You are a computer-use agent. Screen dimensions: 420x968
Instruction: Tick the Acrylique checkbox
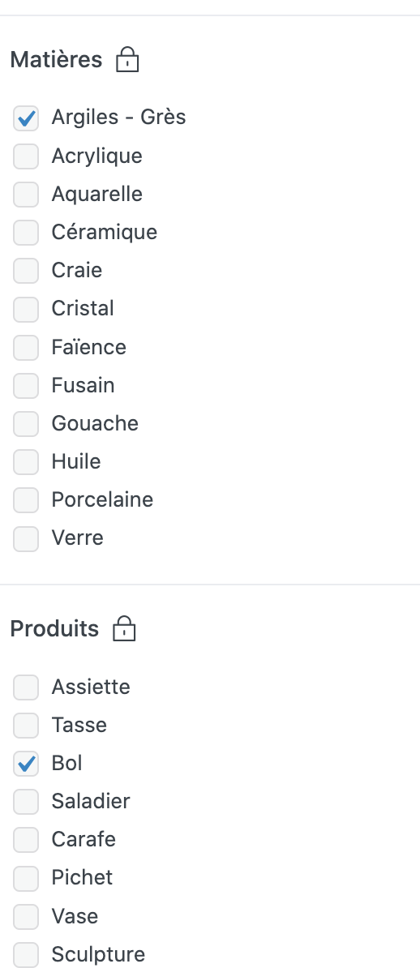tap(26, 156)
